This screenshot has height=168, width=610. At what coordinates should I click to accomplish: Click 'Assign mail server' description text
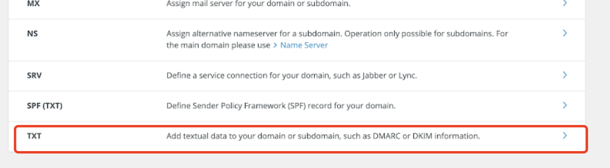tap(259, 4)
